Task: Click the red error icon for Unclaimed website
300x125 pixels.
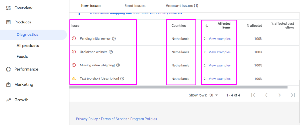Action: pyautogui.click(x=74, y=52)
